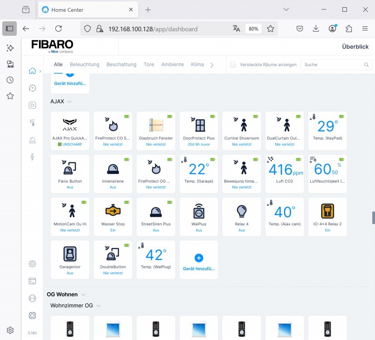Click the Innensirene siren icon

(113, 169)
